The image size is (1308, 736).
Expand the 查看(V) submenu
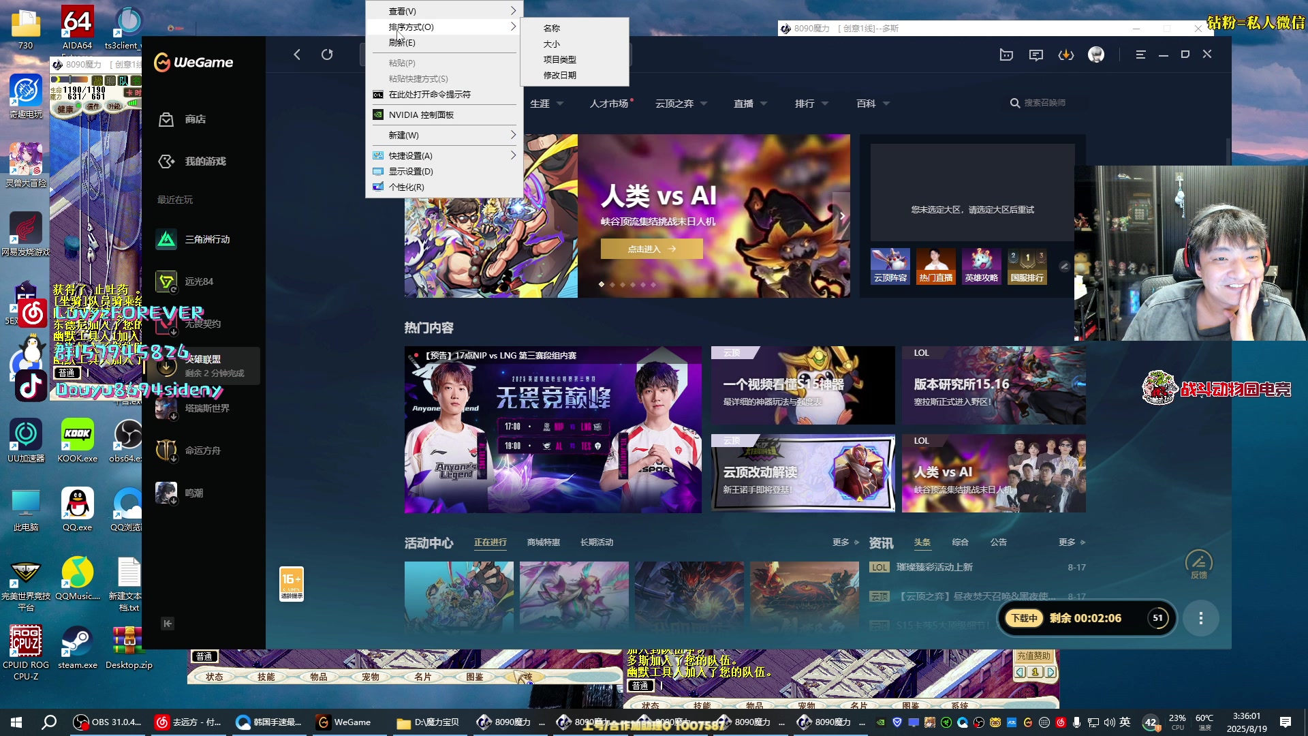[x=444, y=11]
